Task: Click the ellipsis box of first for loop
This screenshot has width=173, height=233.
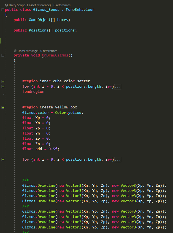Action: (x=118, y=87)
